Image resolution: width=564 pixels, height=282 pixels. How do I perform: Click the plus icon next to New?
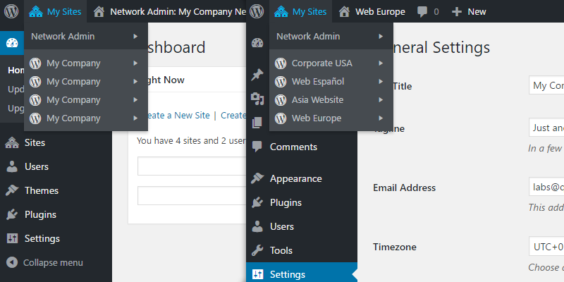[456, 12]
